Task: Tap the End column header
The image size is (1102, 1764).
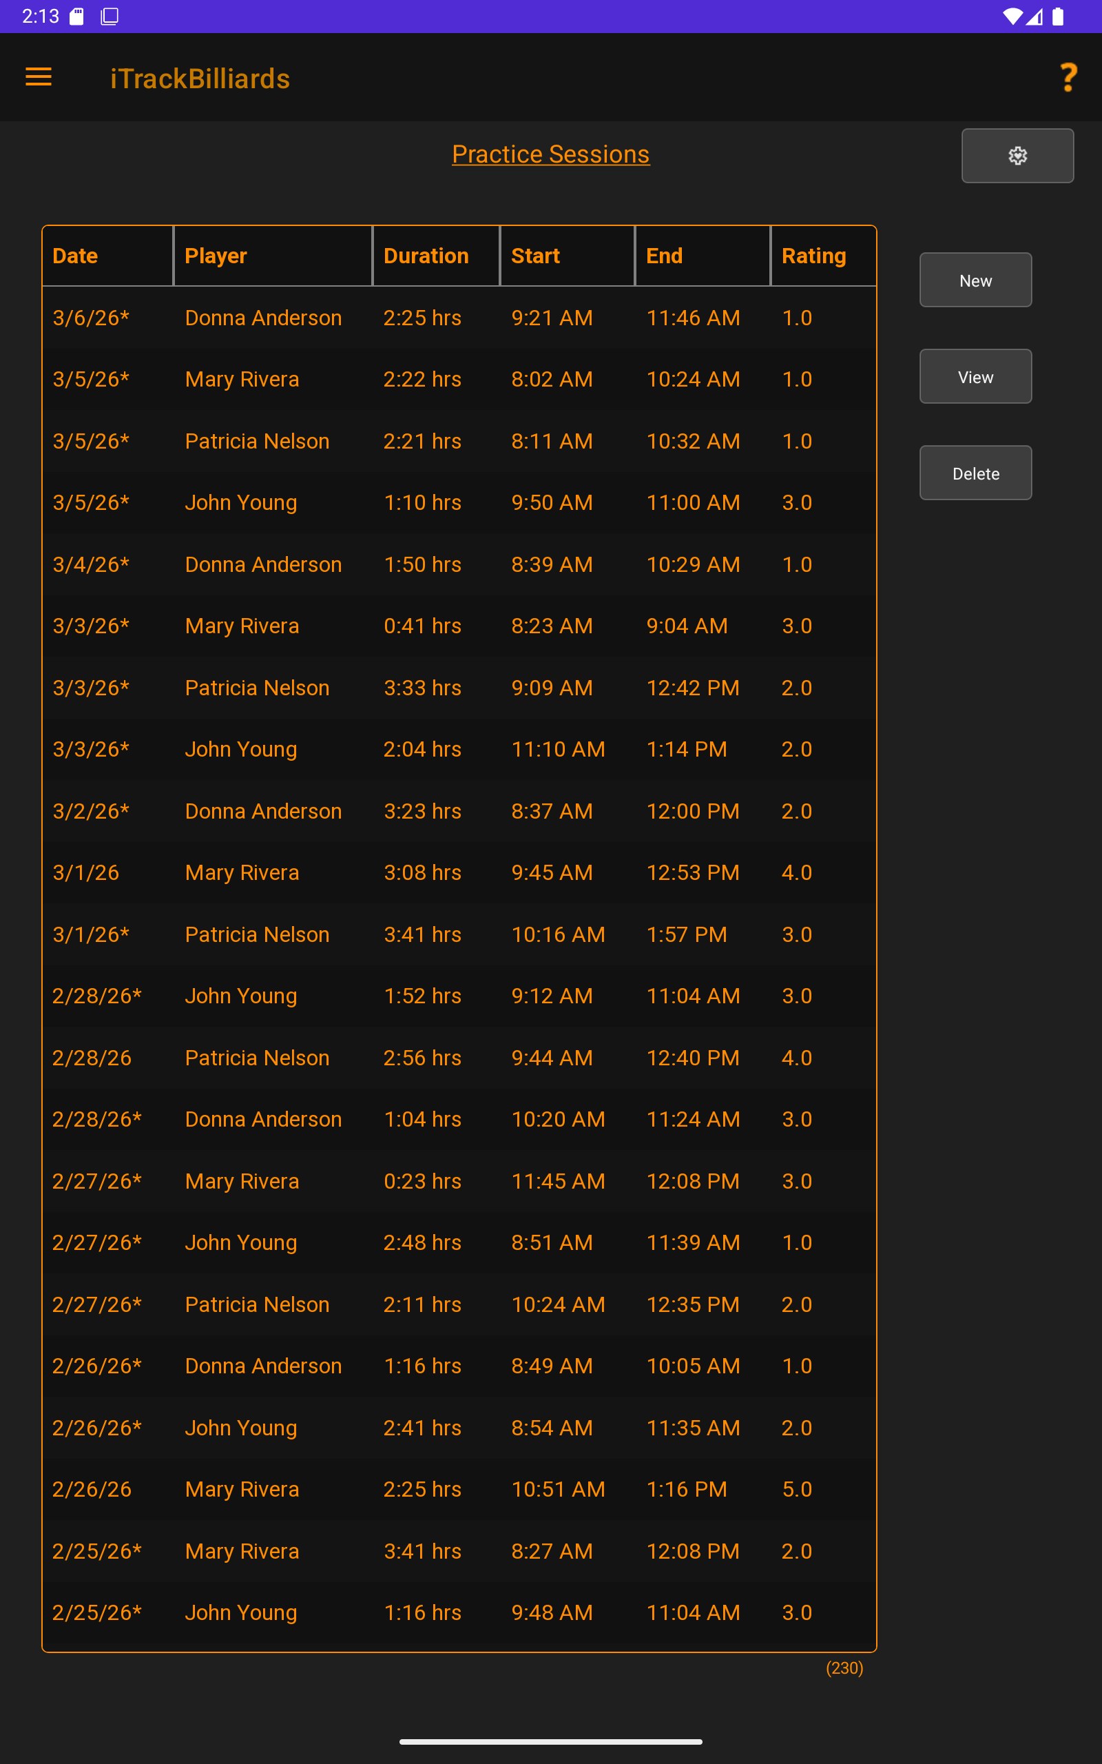Action: click(x=664, y=256)
